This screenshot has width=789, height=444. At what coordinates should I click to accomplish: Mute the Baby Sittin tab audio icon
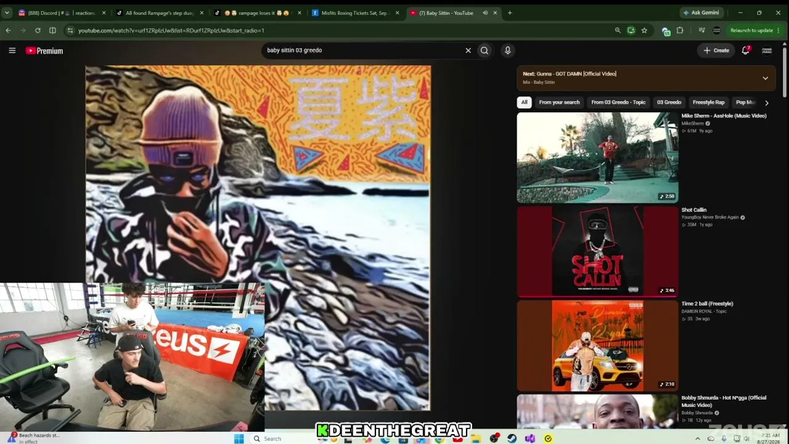tap(485, 12)
